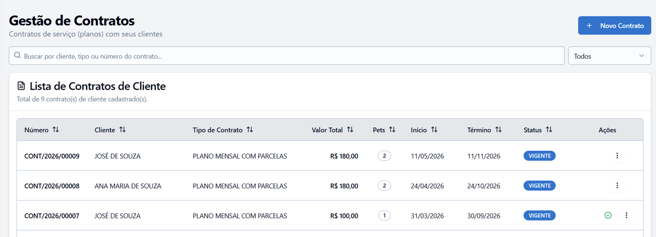This screenshot has height=237, width=656.
Task: Click PLANO MENSAL COM PARCELAS in CONT/2026/00007 row
Action: coord(240,216)
